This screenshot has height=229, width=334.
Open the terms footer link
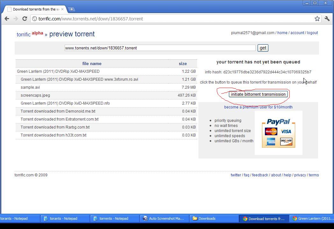tap(314, 175)
